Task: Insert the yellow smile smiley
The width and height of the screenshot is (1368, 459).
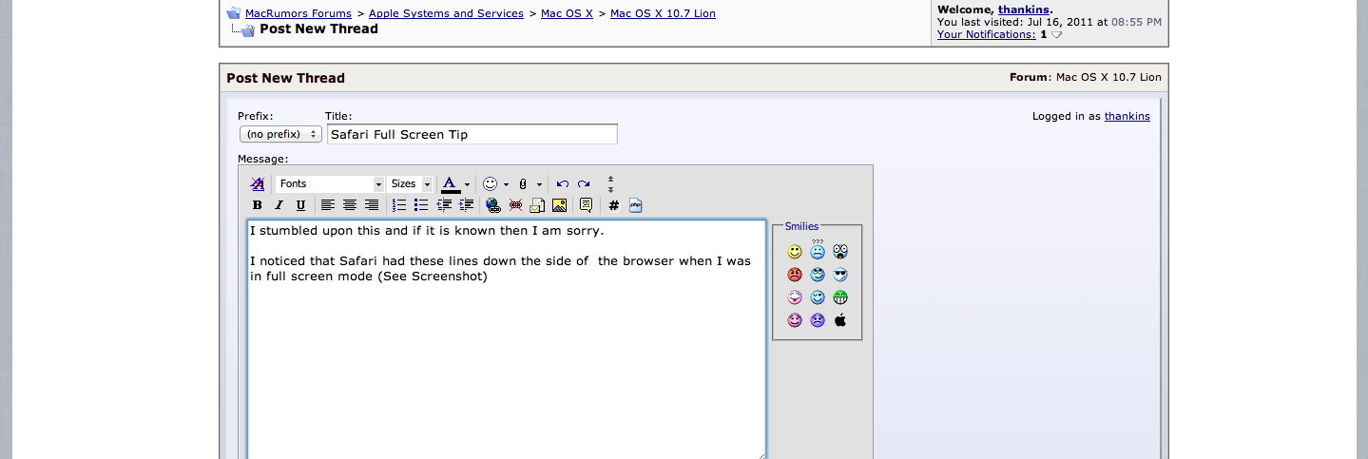Action: (x=795, y=252)
